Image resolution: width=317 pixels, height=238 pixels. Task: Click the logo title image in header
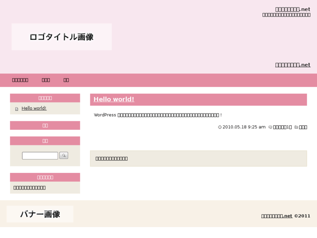point(61,37)
